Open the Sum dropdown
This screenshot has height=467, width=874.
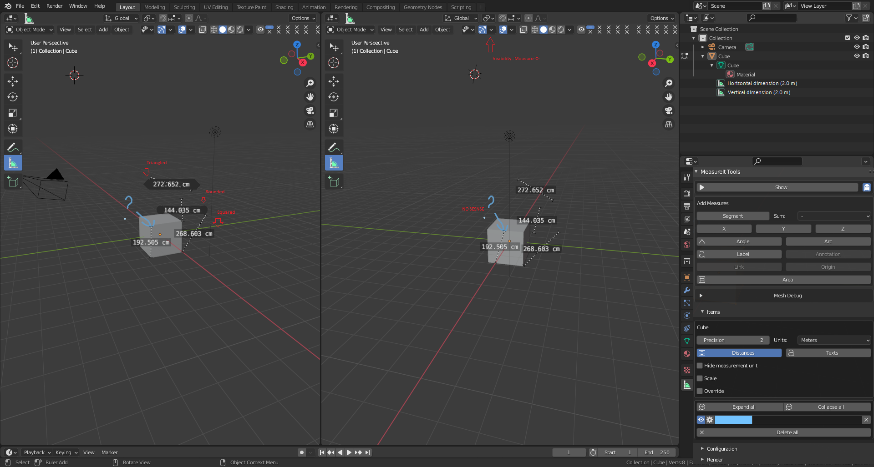[x=834, y=216]
